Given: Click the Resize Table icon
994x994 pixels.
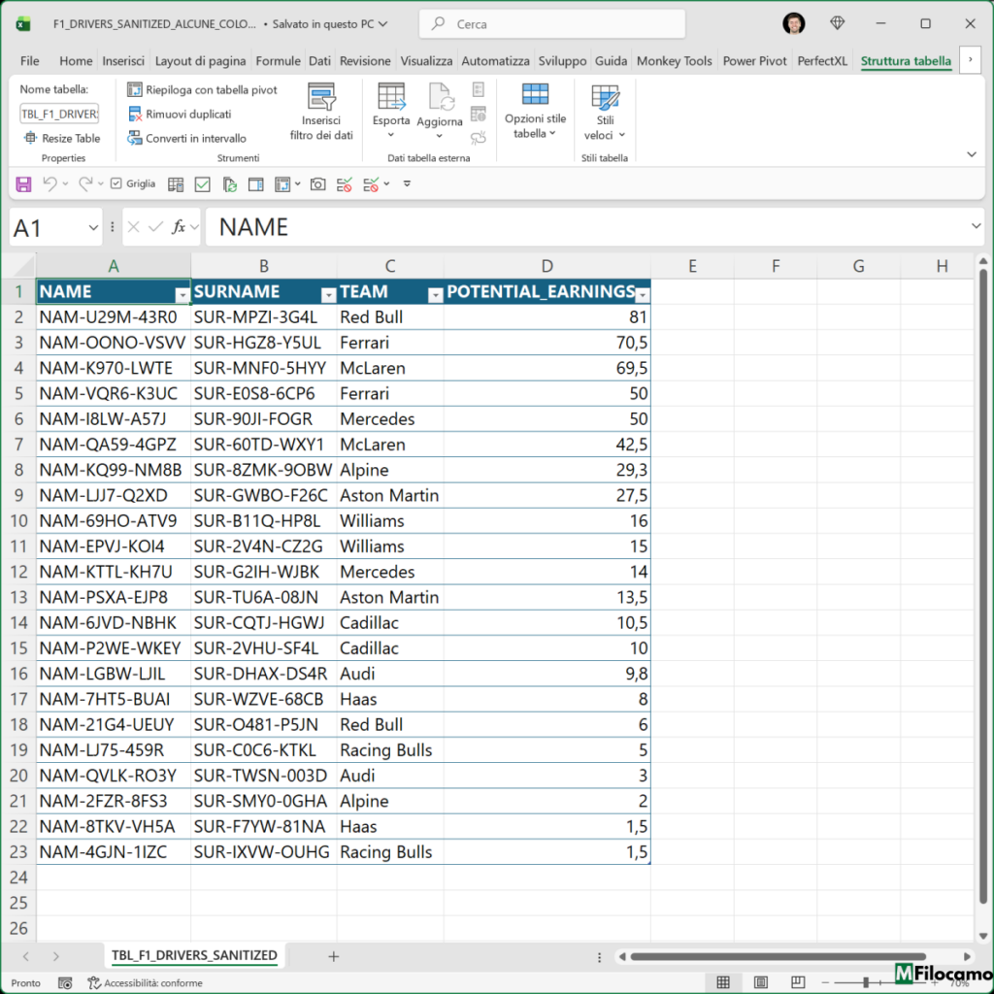Looking at the screenshot, I should tap(30, 138).
